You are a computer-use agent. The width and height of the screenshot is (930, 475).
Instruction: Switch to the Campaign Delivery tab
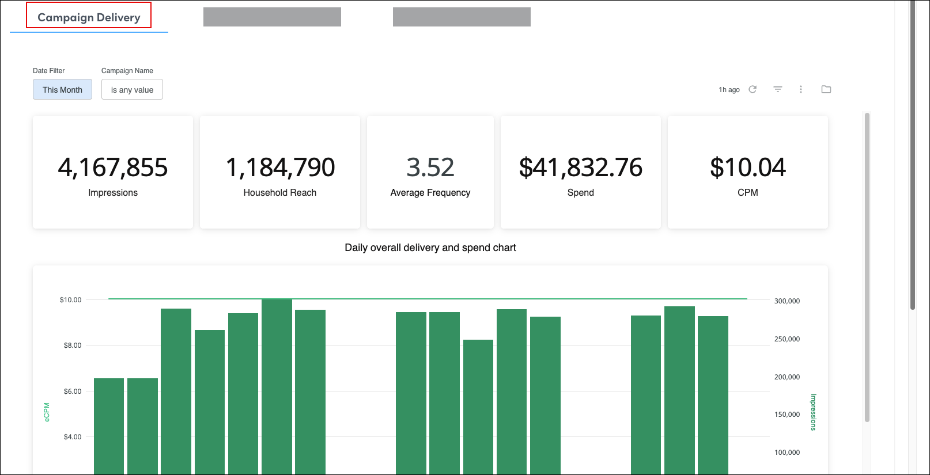(x=89, y=17)
